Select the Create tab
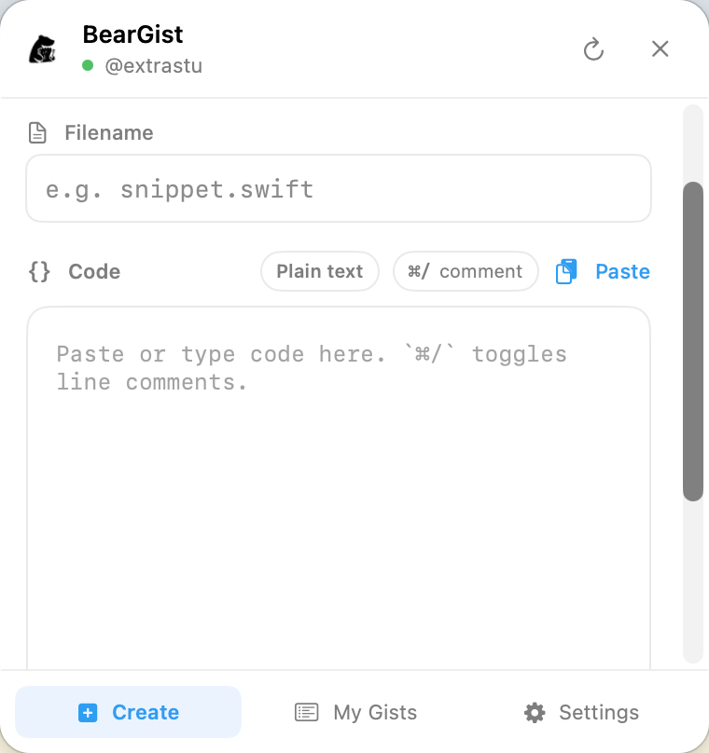 145,713
